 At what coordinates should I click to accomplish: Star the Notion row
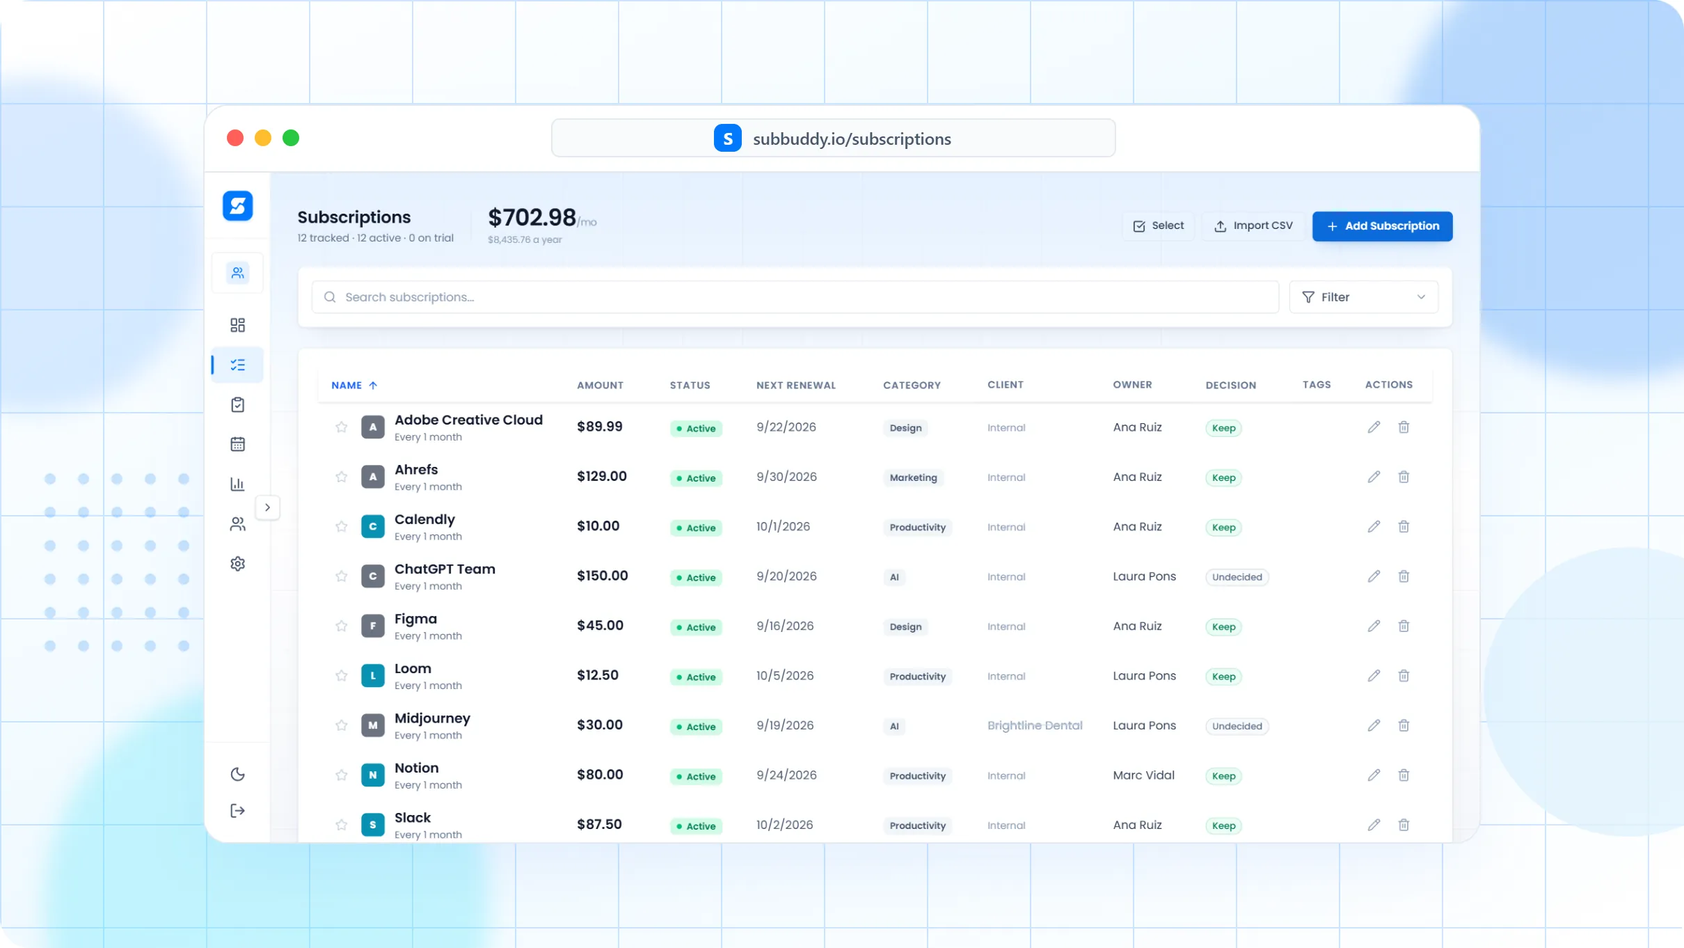[x=341, y=775]
